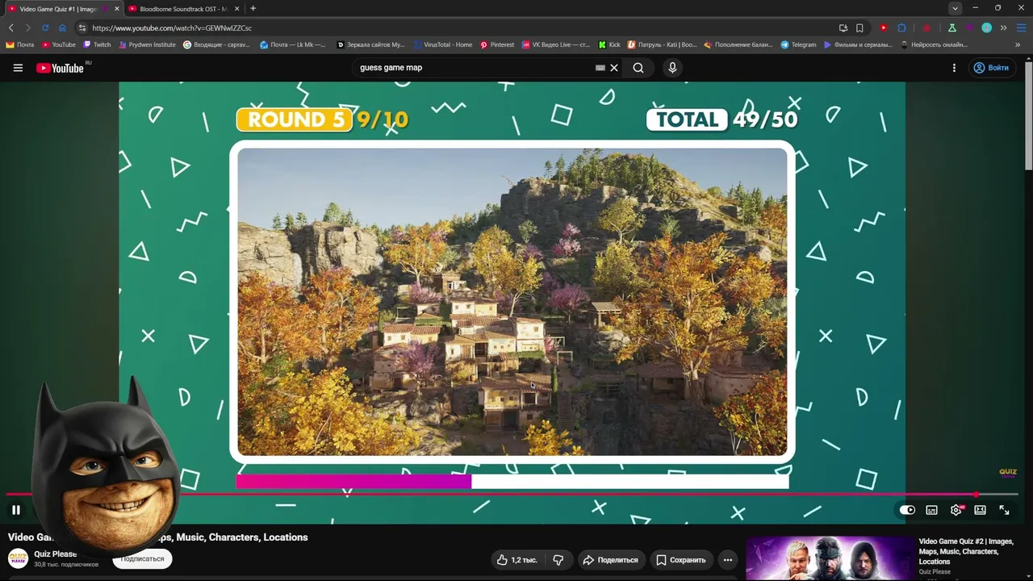Viewport: 1033px width, 581px height.
Task: Click the video title under the player
Action: click(x=158, y=537)
